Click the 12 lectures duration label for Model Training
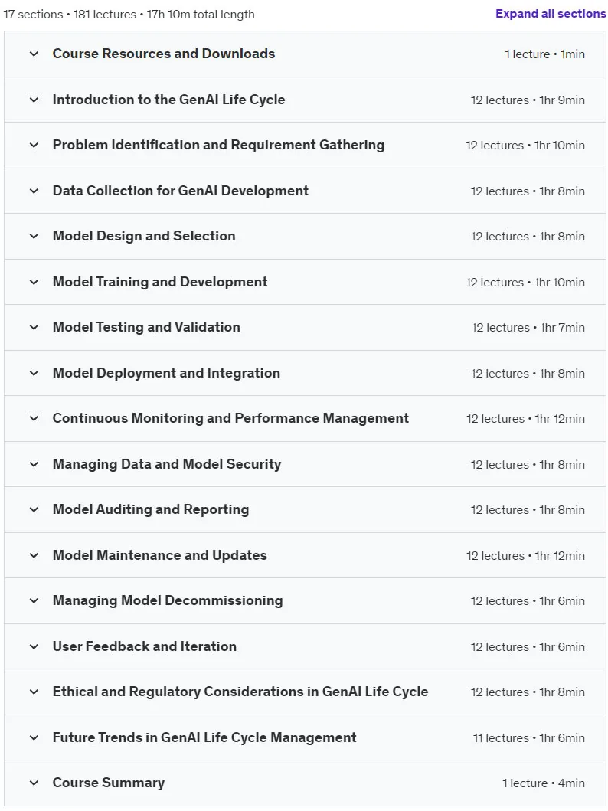The width and height of the screenshot is (608, 811). point(525,283)
